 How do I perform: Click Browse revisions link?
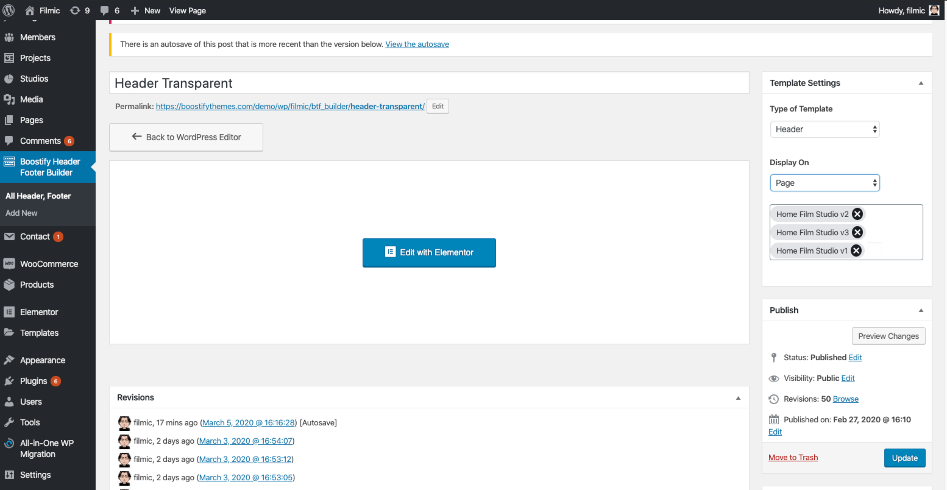(x=846, y=399)
